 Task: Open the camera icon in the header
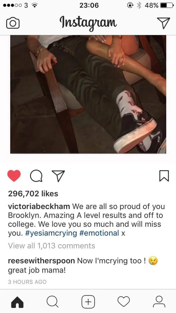point(13,23)
